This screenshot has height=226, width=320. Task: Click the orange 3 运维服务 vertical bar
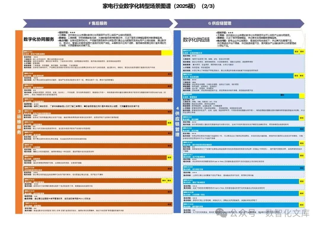point(19,122)
